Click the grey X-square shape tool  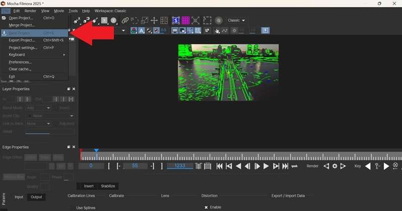tap(105, 20)
